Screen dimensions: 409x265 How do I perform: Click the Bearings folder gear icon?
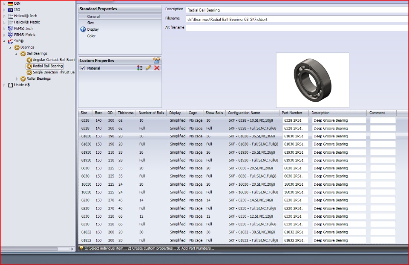click(x=17, y=47)
